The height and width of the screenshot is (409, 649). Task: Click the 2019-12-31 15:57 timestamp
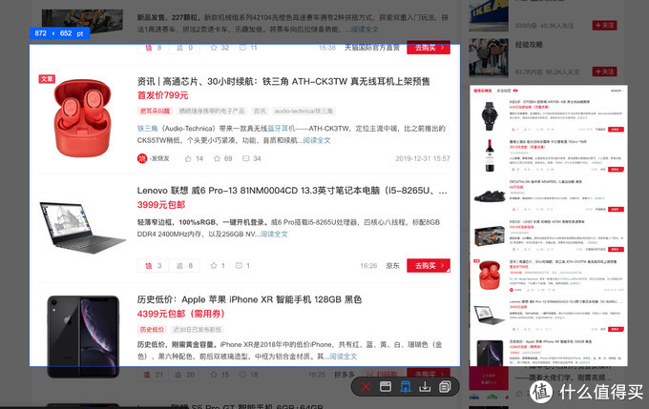423,158
